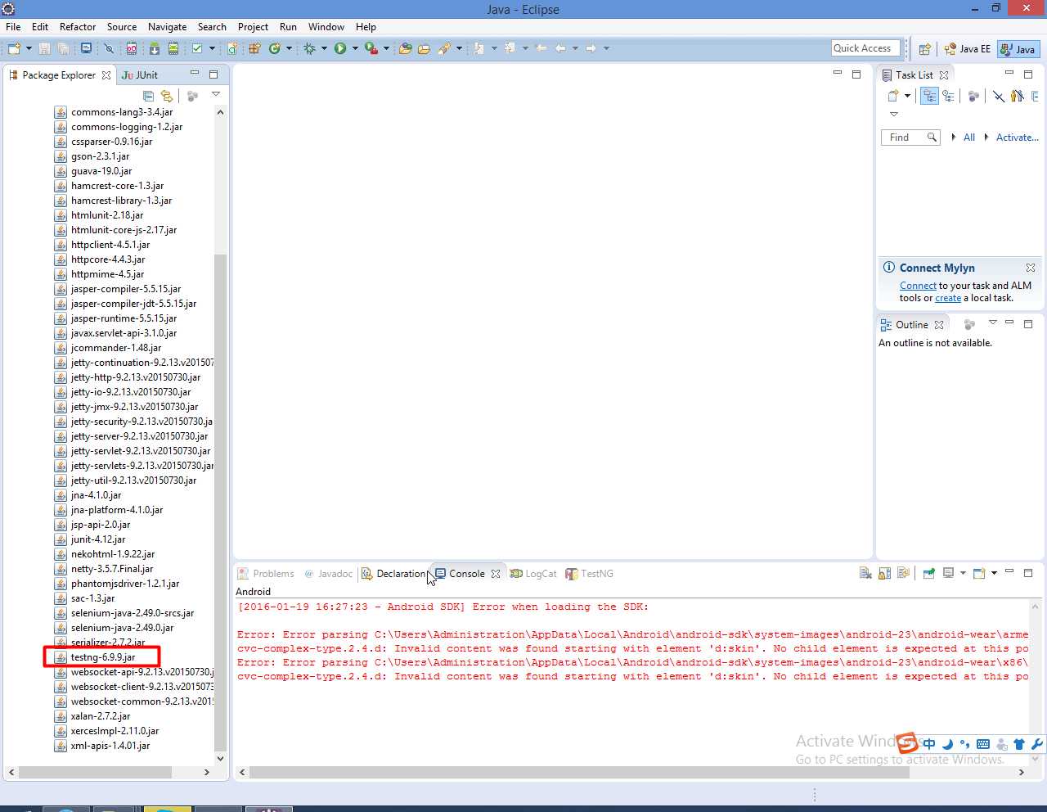1047x812 pixels.
Task: Click the Connect link in Mylyn notice
Action: (918, 286)
